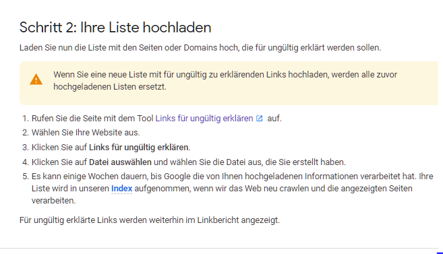Screen dimensions: 443x254
Task: Click step 5 text 'Es kann einige Wochen dauern'
Action: pos(90,176)
